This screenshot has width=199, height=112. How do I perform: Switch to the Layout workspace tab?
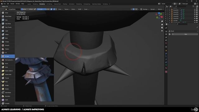[x=29, y=4]
